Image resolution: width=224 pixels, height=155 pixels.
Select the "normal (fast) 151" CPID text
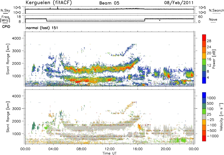[x=42, y=28]
